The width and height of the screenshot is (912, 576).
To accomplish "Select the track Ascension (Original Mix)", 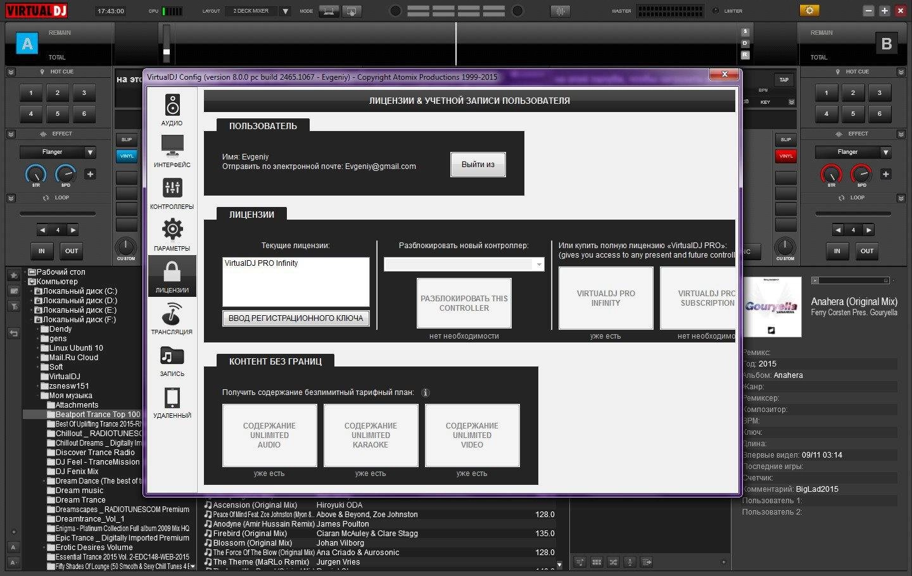I will [x=255, y=505].
